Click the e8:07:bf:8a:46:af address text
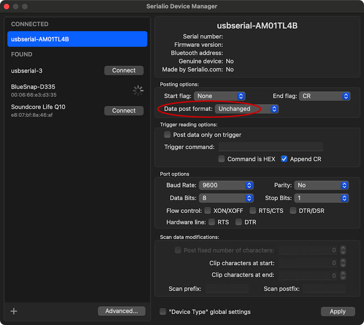 [x=32, y=115]
